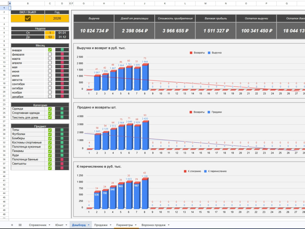The height and width of the screenshot is (229, 305).
Task: Select row 3 header
Action: point(4,18)
